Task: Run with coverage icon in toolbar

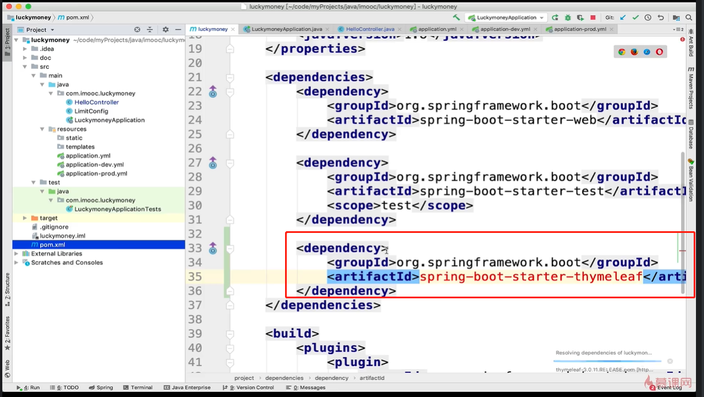Action: tap(580, 18)
